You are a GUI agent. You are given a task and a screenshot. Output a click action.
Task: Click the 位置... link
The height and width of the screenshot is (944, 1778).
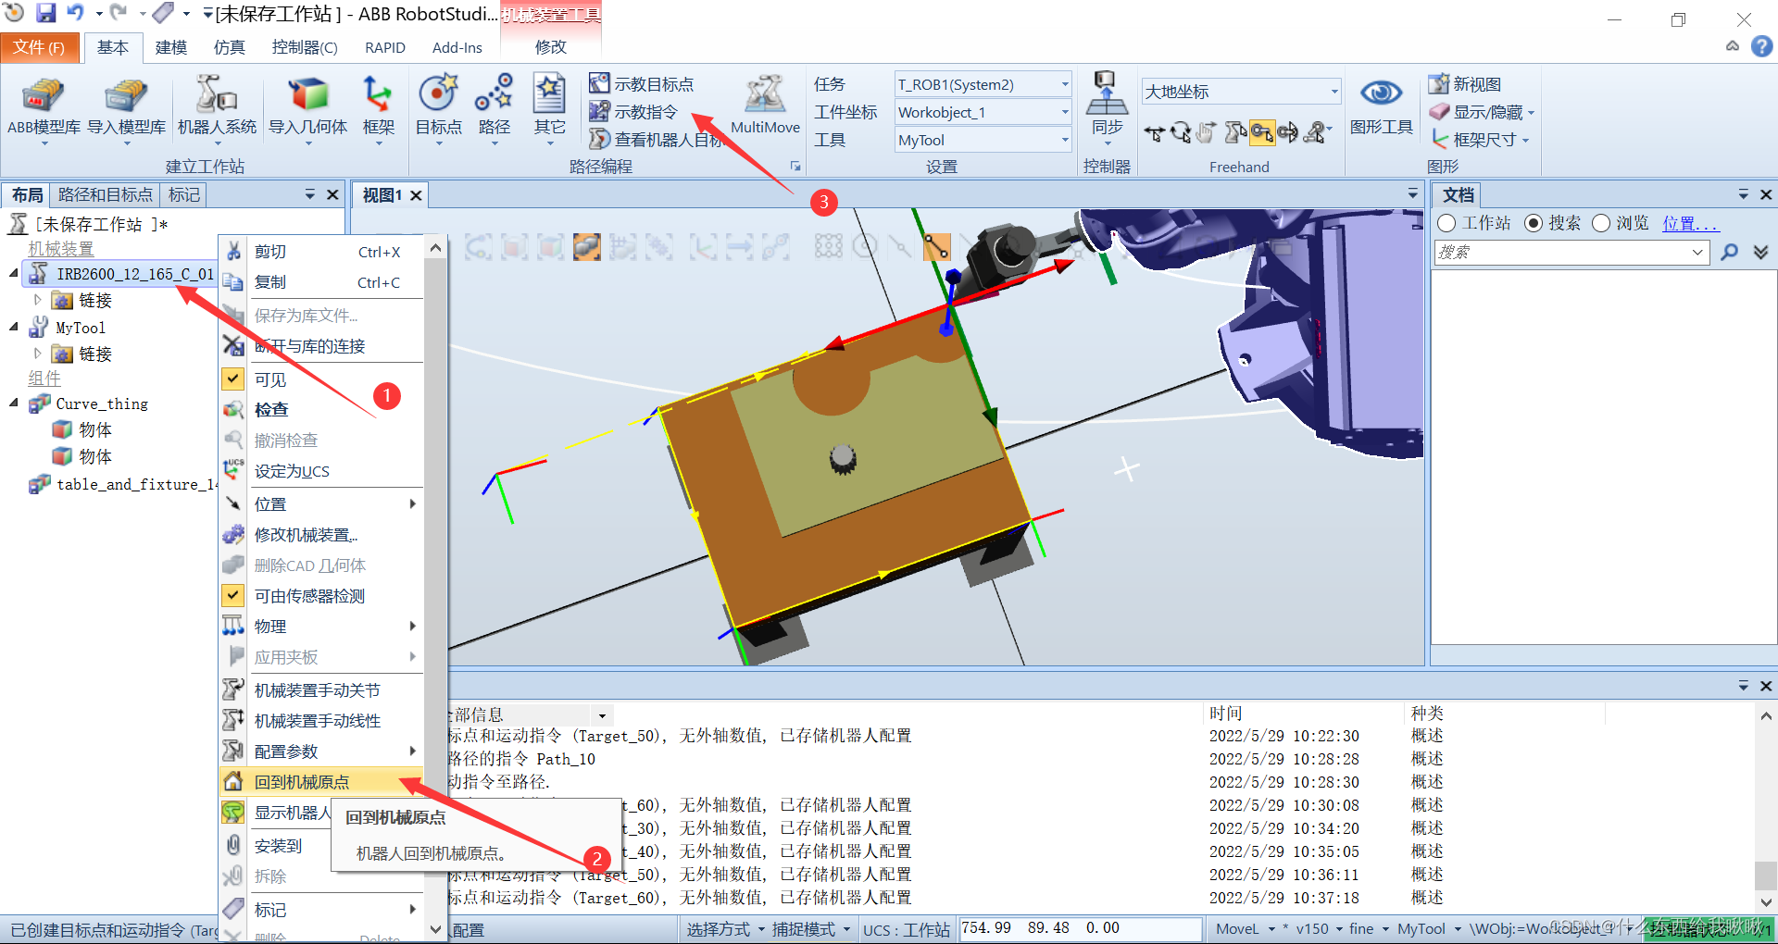coord(1690,223)
